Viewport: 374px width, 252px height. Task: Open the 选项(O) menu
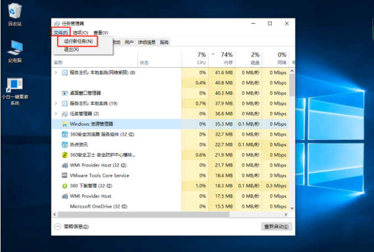coord(81,33)
